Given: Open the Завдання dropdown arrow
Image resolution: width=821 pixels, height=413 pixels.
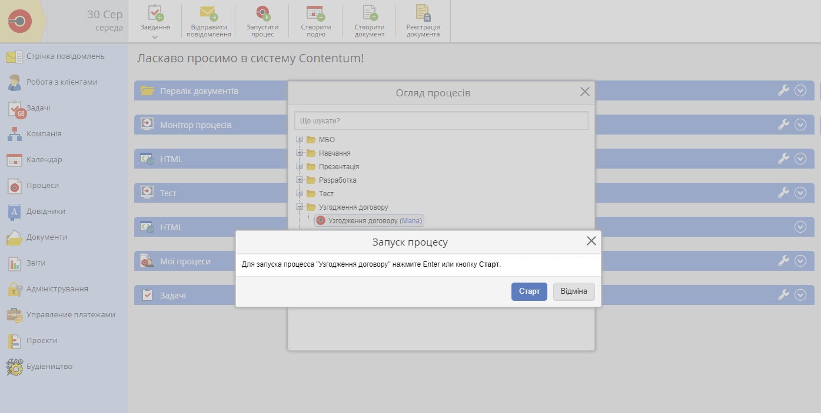Looking at the screenshot, I should tap(155, 37).
